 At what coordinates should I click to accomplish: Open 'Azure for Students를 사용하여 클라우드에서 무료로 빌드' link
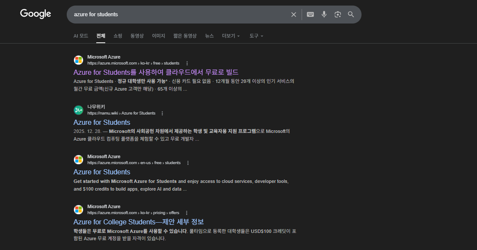pyautogui.click(x=156, y=72)
